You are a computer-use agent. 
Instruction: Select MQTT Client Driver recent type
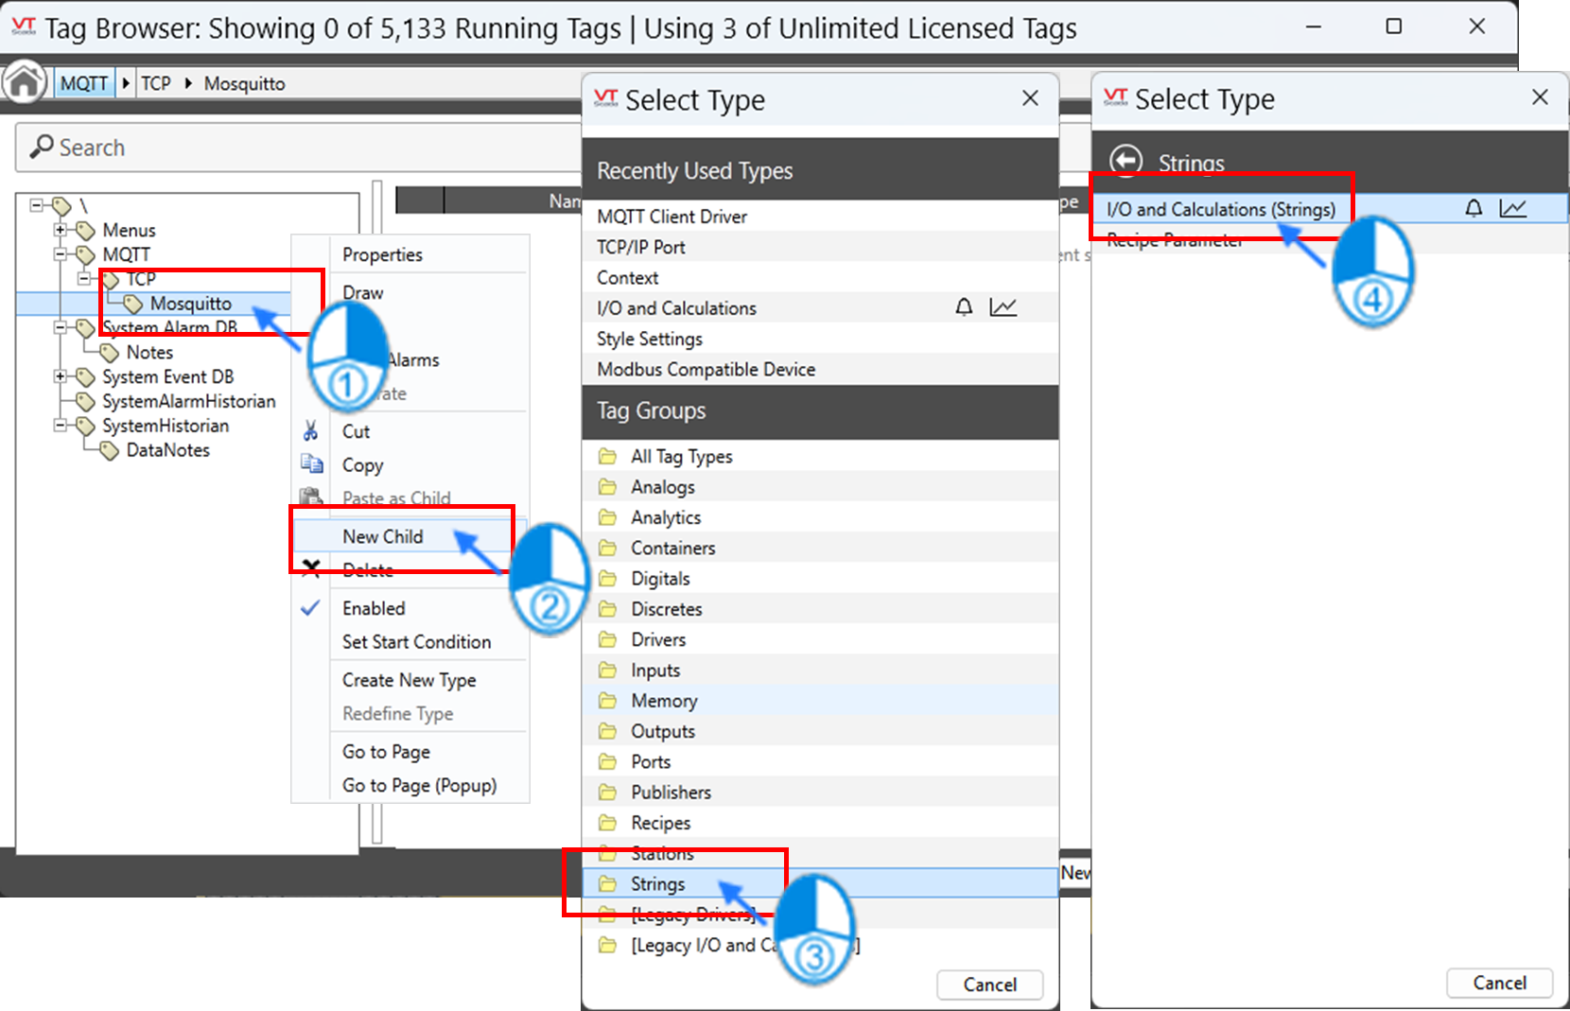point(820,217)
